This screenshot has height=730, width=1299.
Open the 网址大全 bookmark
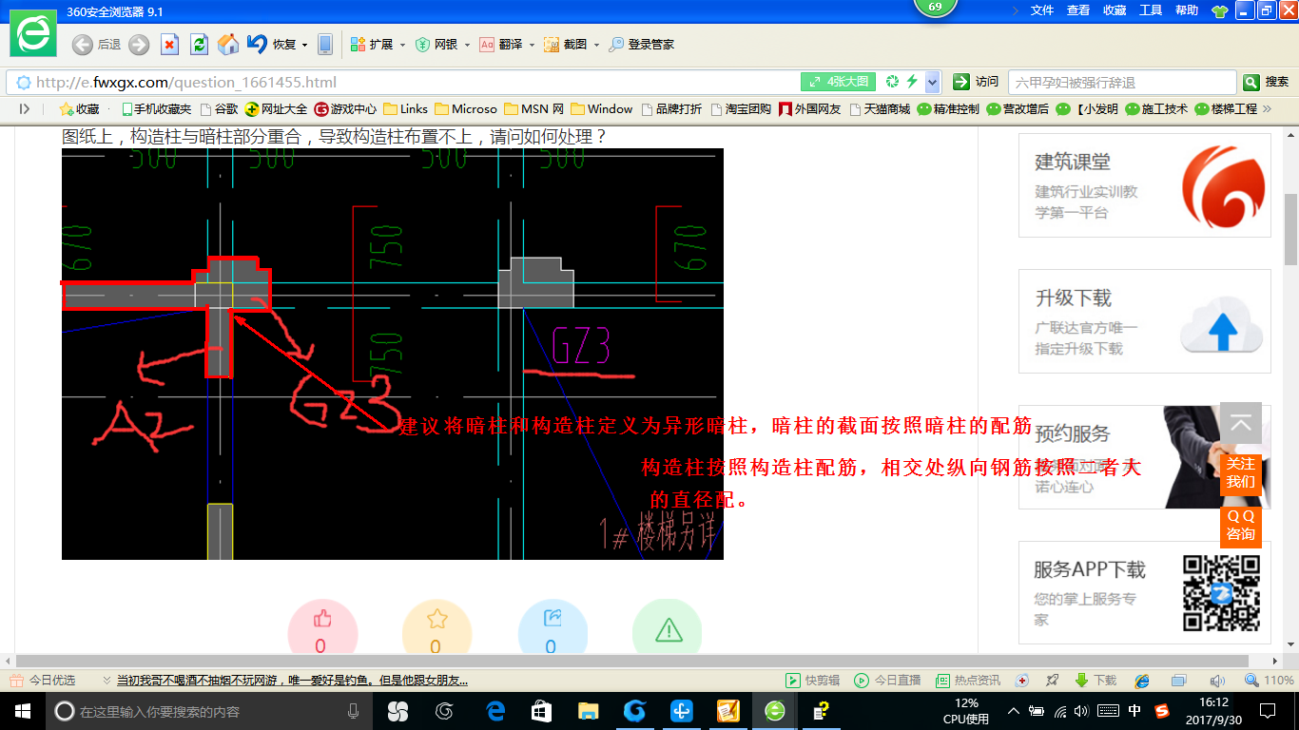[276, 109]
